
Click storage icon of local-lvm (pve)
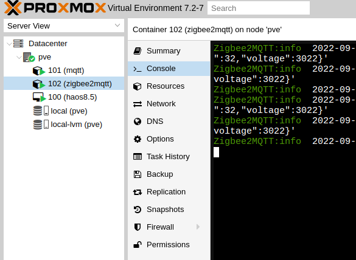click(41, 125)
